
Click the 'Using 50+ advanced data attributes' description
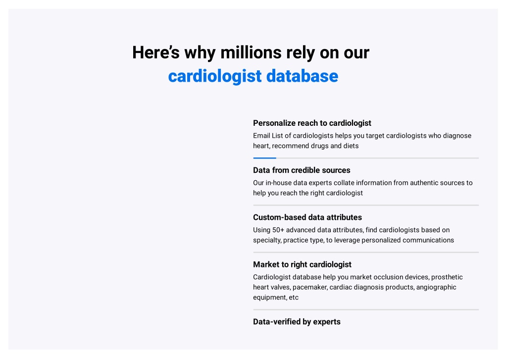[354, 235]
